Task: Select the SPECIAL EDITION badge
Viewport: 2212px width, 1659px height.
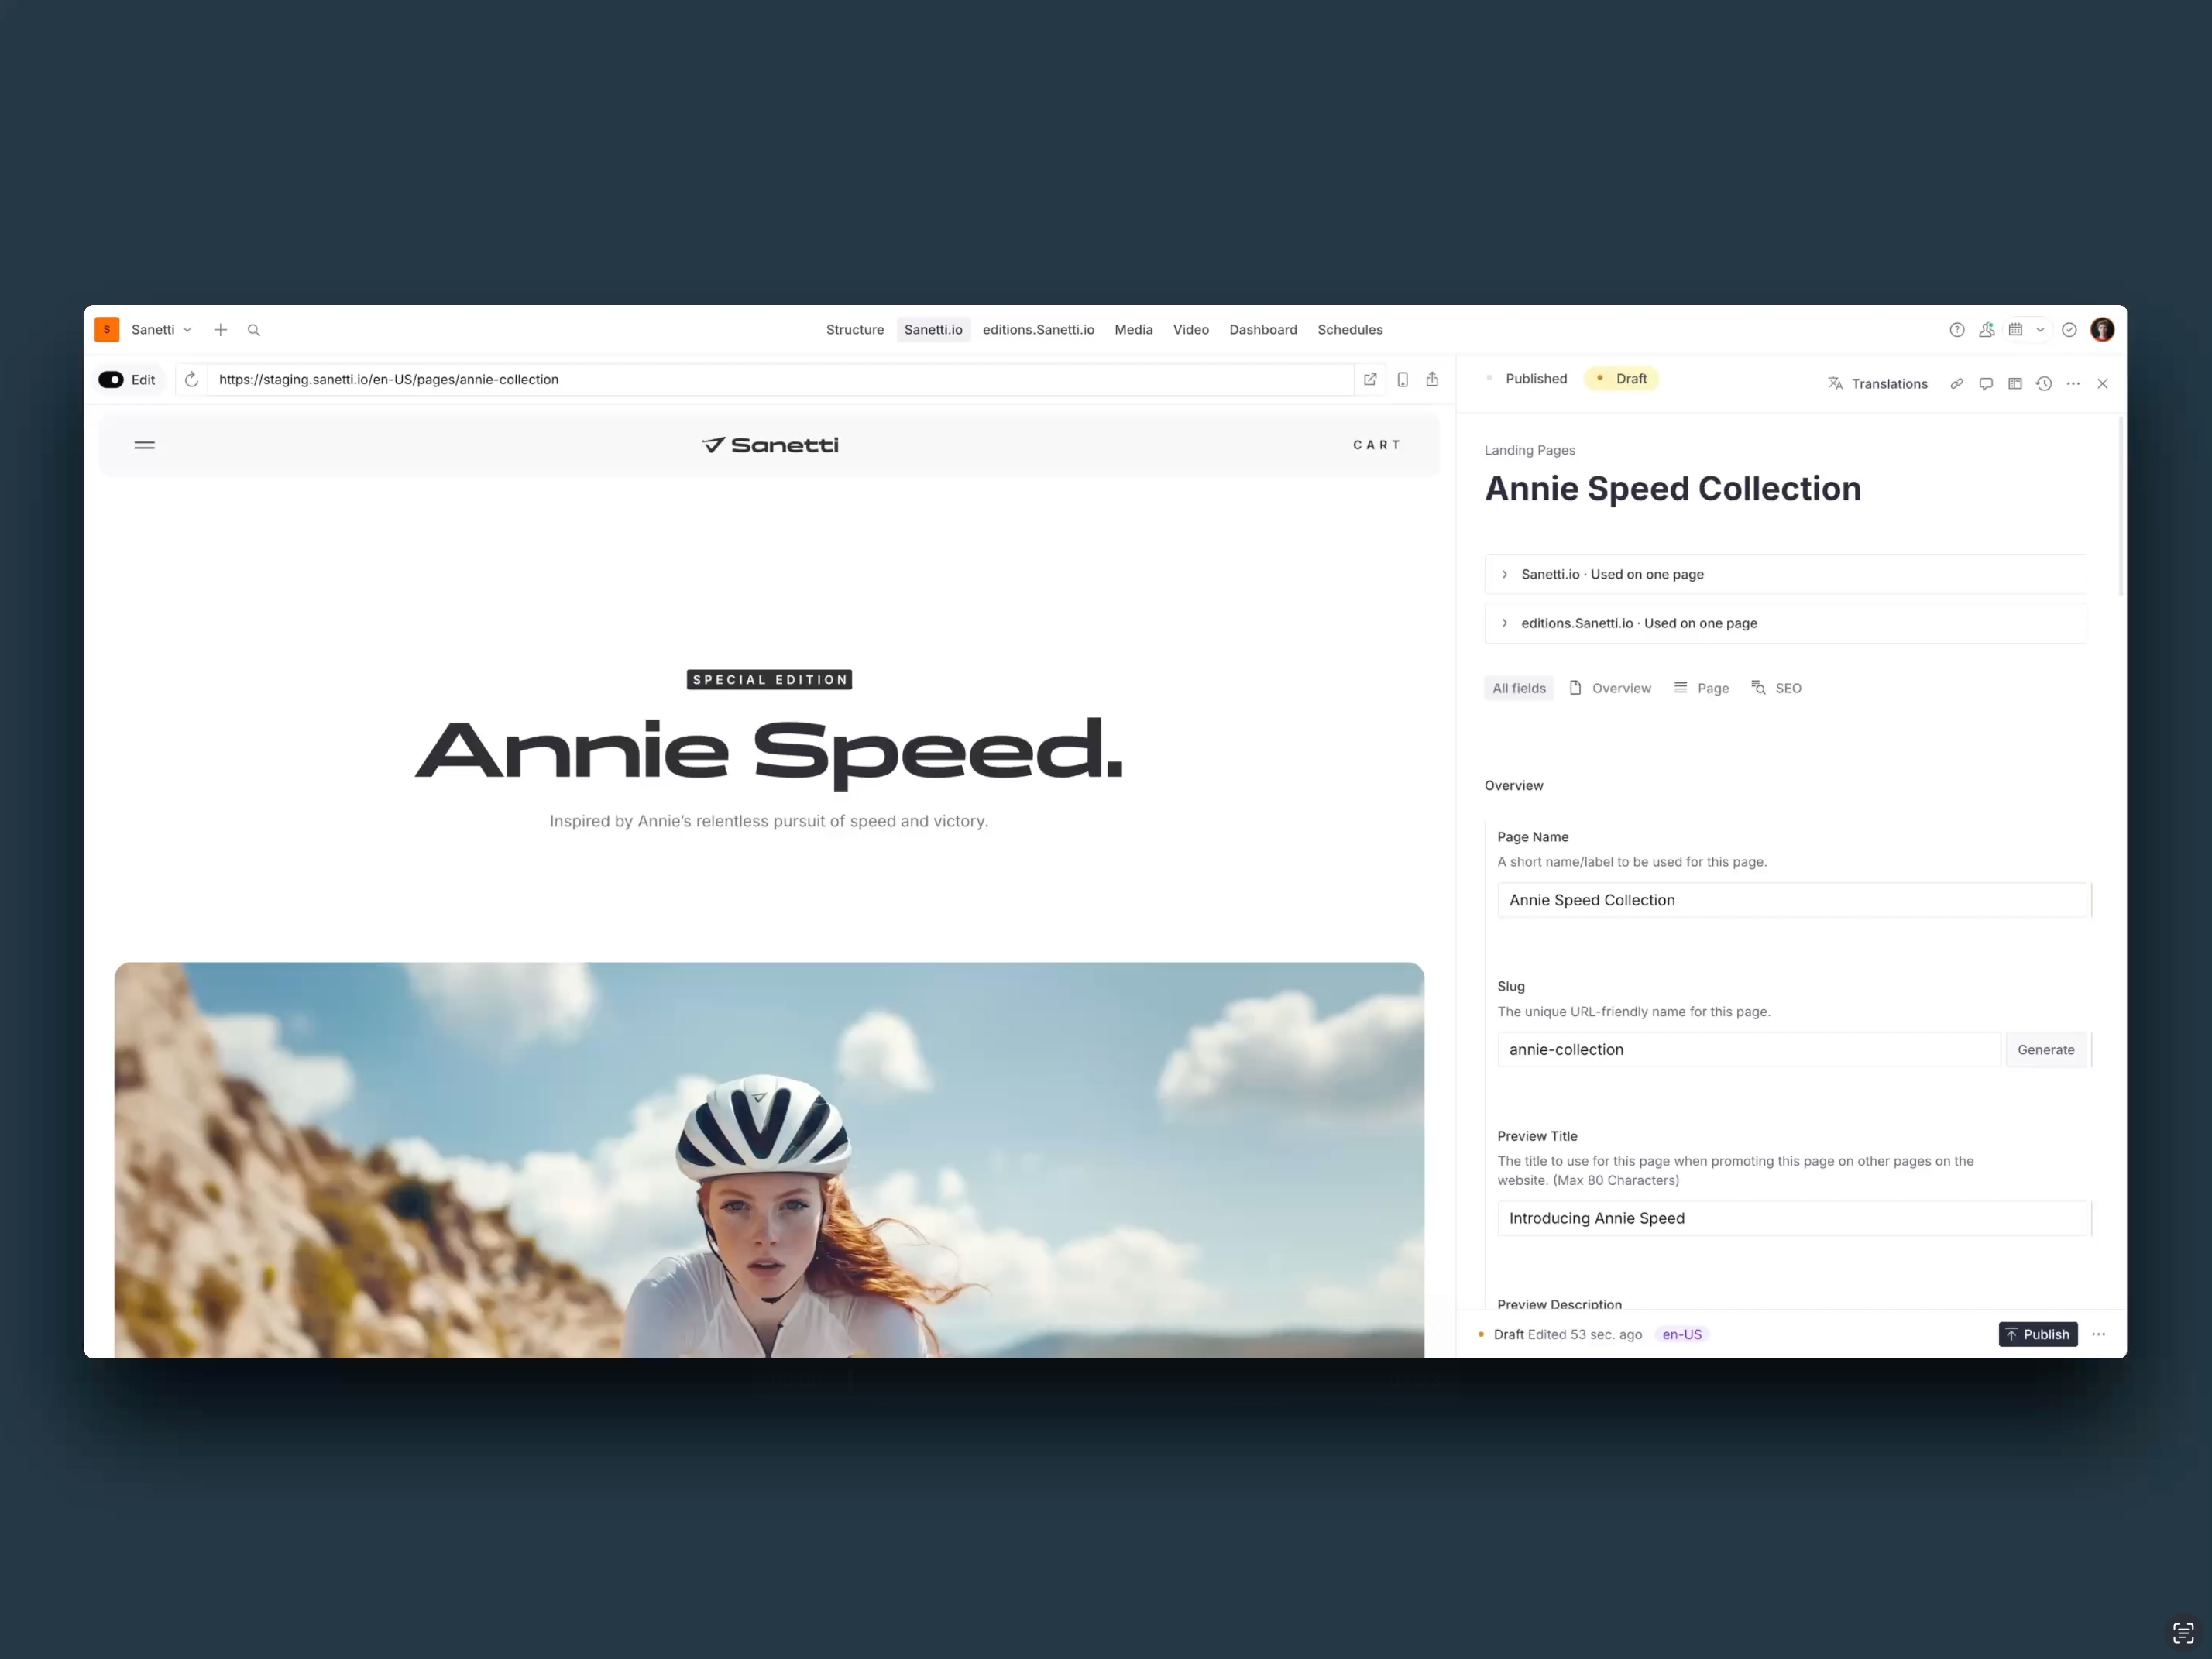Action: (770, 680)
